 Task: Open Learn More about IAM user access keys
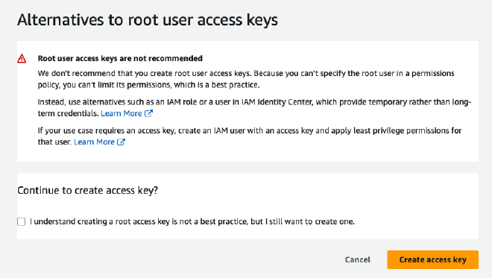click(94, 142)
